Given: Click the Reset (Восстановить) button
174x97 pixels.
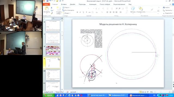Looking at the screenshot, I should [x=68, y=10].
